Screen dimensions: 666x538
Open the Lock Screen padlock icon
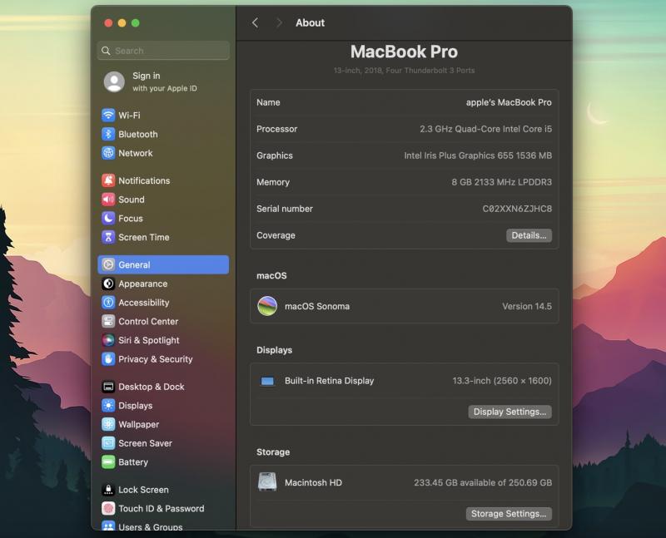click(108, 489)
